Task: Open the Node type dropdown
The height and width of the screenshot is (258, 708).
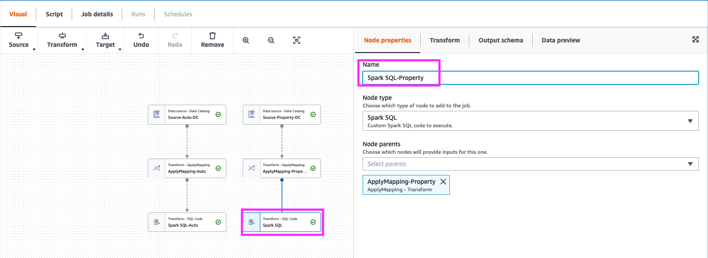Action: [530, 121]
